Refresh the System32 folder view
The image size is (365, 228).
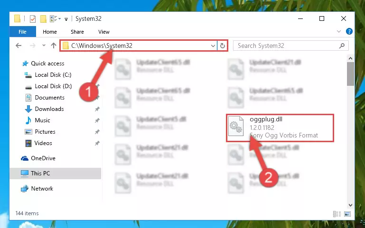click(223, 46)
